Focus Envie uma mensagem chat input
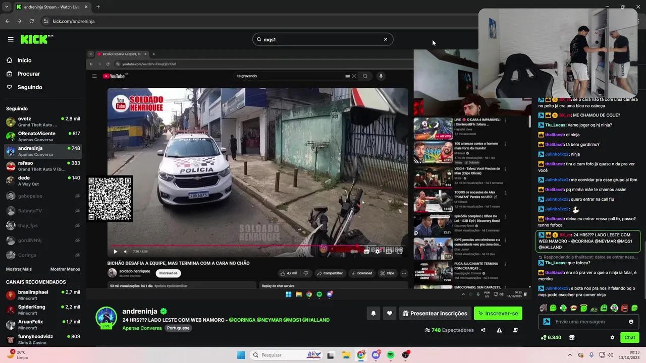 click(588, 322)
